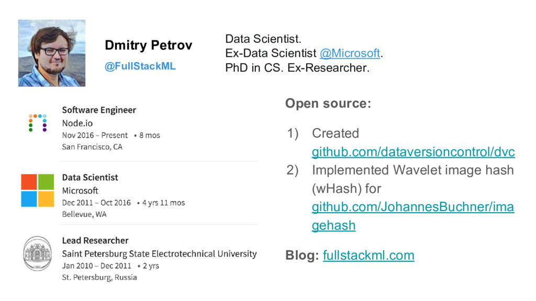Select the Node.io company name
The width and height of the screenshot is (536, 301).
click(x=77, y=123)
